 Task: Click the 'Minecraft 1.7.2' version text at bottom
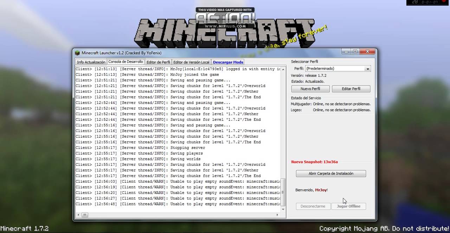24,228
